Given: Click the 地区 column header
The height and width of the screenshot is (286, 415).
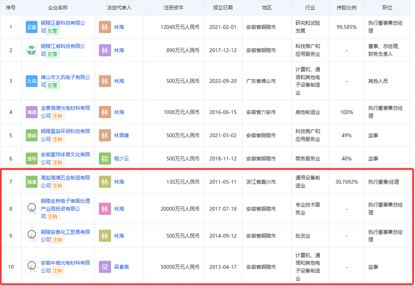Looking at the screenshot, I should click(267, 8).
